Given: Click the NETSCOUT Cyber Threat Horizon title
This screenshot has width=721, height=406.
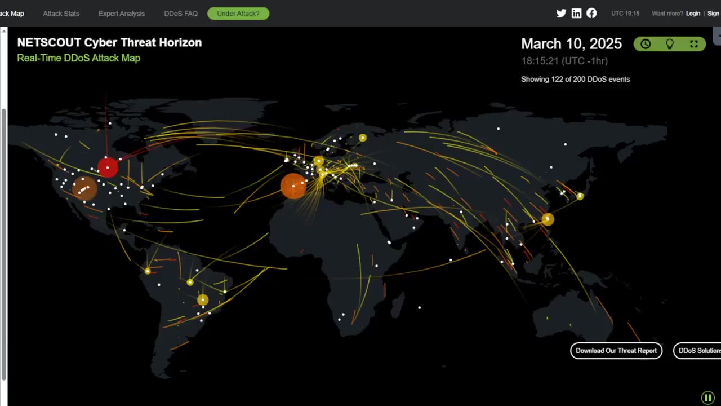Looking at the screenshot, I should coord(109,43).
